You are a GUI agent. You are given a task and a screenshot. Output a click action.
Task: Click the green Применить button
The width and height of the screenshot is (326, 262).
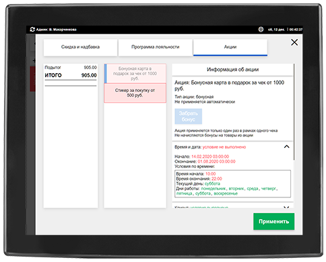273,222
